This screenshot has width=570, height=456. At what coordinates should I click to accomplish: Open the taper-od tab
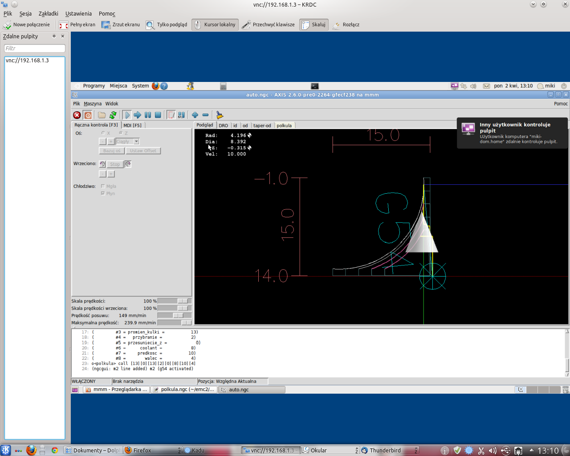coord(262,126)
